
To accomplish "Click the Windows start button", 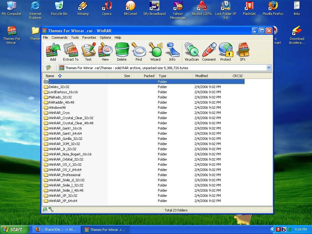I will [14, 229].
